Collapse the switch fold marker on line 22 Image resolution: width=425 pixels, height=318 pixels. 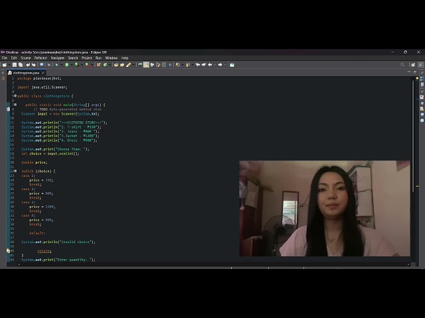point(15,171)
